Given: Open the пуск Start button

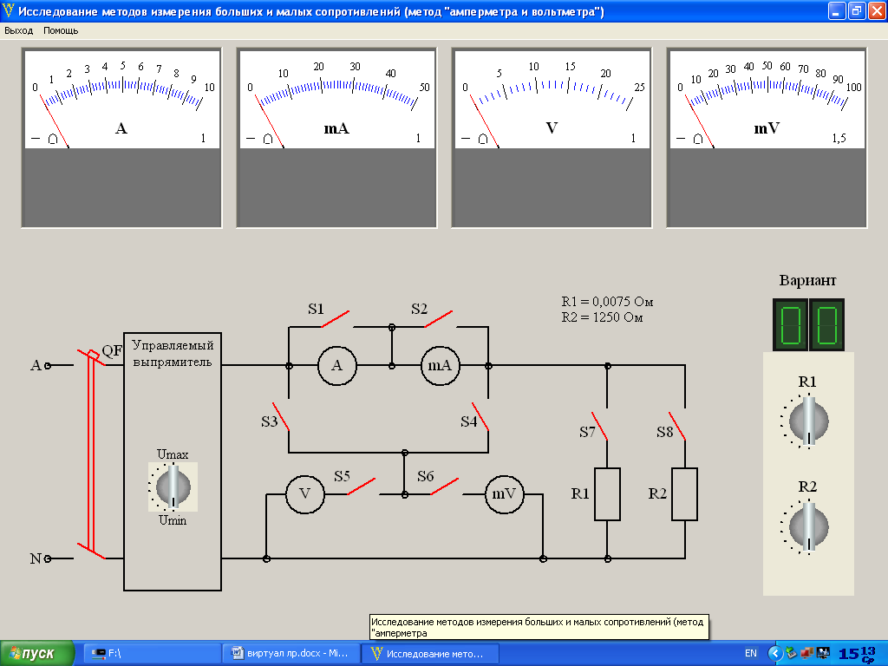Looking at the screenshot, I should click(36, 654).
